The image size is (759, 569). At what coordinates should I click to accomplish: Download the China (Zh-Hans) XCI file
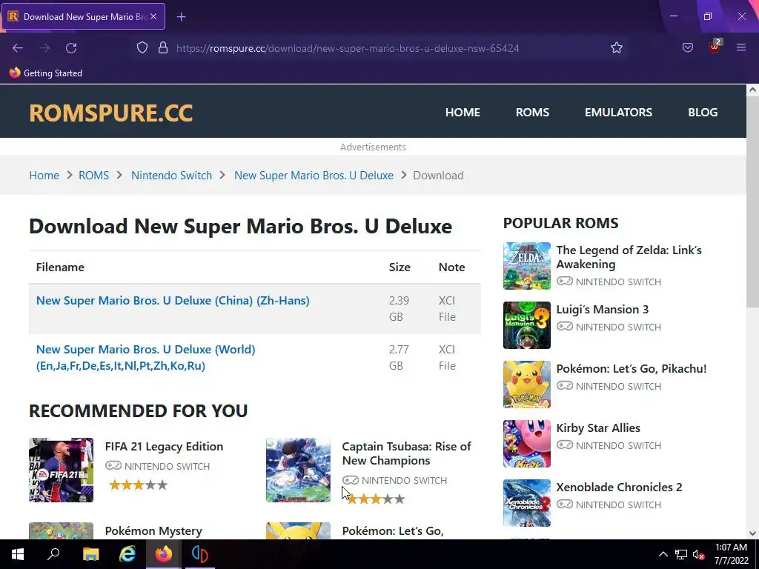pos(173,301)
